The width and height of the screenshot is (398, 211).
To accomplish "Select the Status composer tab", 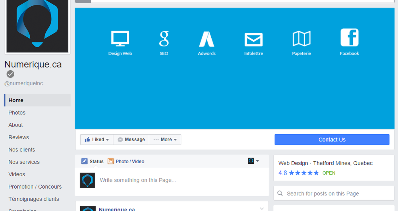I will tap(92, 161).
